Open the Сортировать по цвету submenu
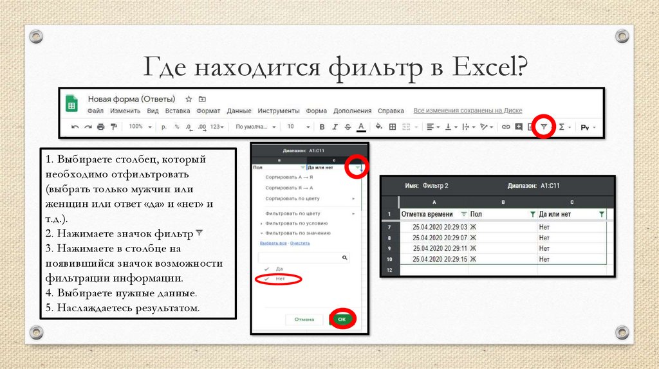Viewport: 659px width, 369px height. [x=310, y=199]
